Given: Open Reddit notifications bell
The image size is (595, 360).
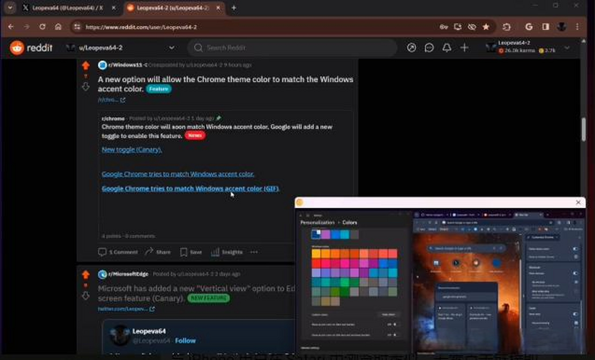Looking at the screenshot, I should pos(447,48).
